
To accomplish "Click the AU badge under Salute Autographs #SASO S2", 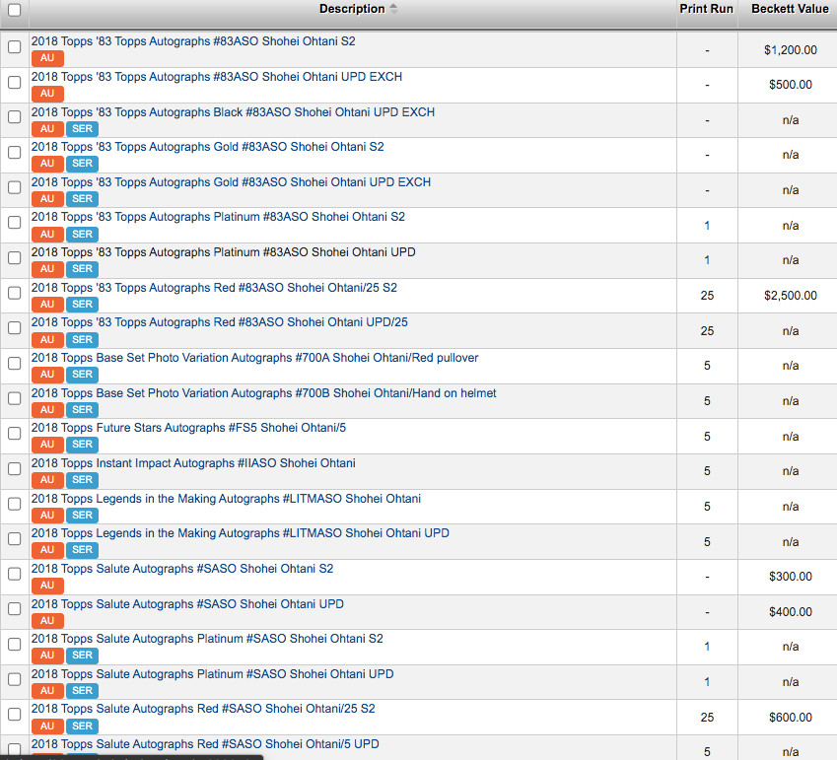I will pos(47,585).
